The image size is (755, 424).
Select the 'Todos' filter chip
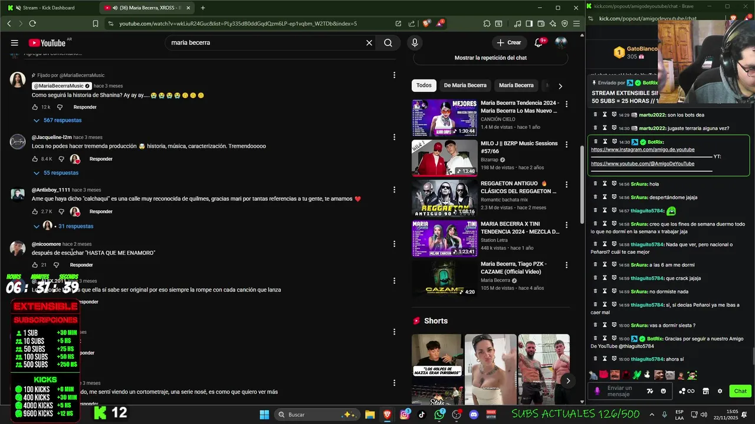click(x=424, y=85)
